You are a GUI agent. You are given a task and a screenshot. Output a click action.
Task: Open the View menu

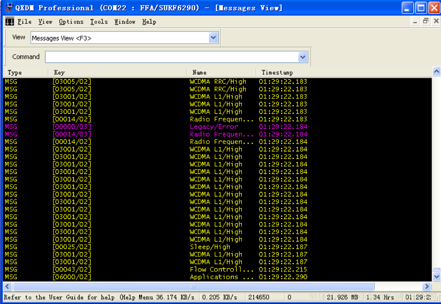click(x=45, y=22)
